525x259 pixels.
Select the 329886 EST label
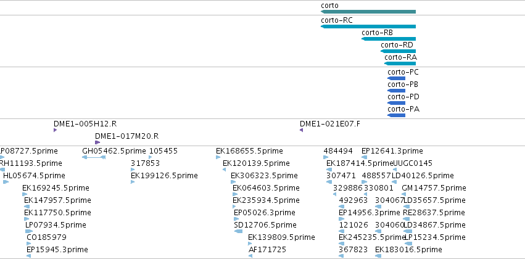[348, 188]
